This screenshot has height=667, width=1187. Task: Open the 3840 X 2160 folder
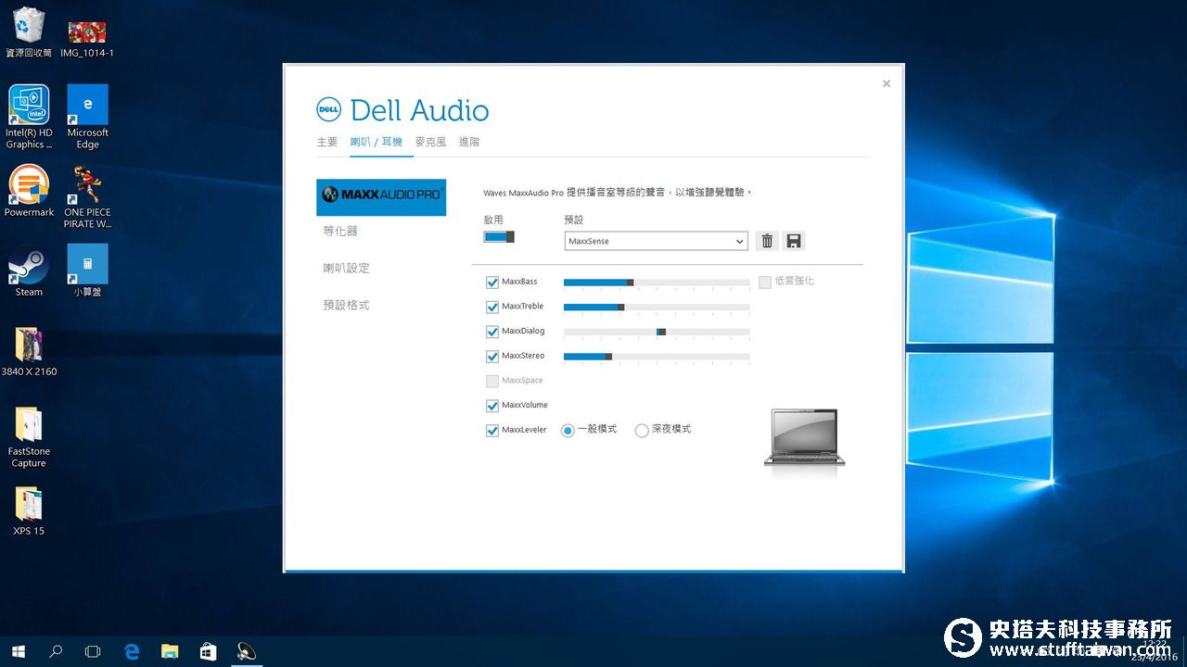(x=29, y=351)
